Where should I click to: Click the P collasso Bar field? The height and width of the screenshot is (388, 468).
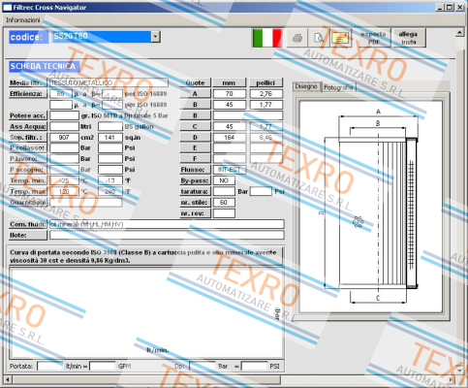[x=64, y=148]
